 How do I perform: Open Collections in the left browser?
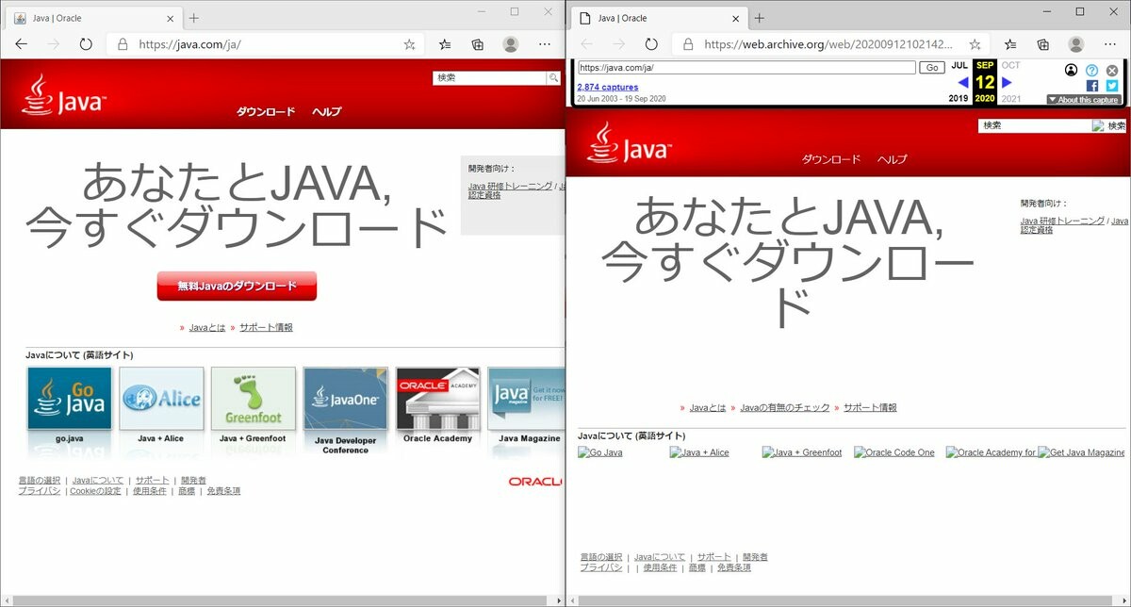pos(478,44)
